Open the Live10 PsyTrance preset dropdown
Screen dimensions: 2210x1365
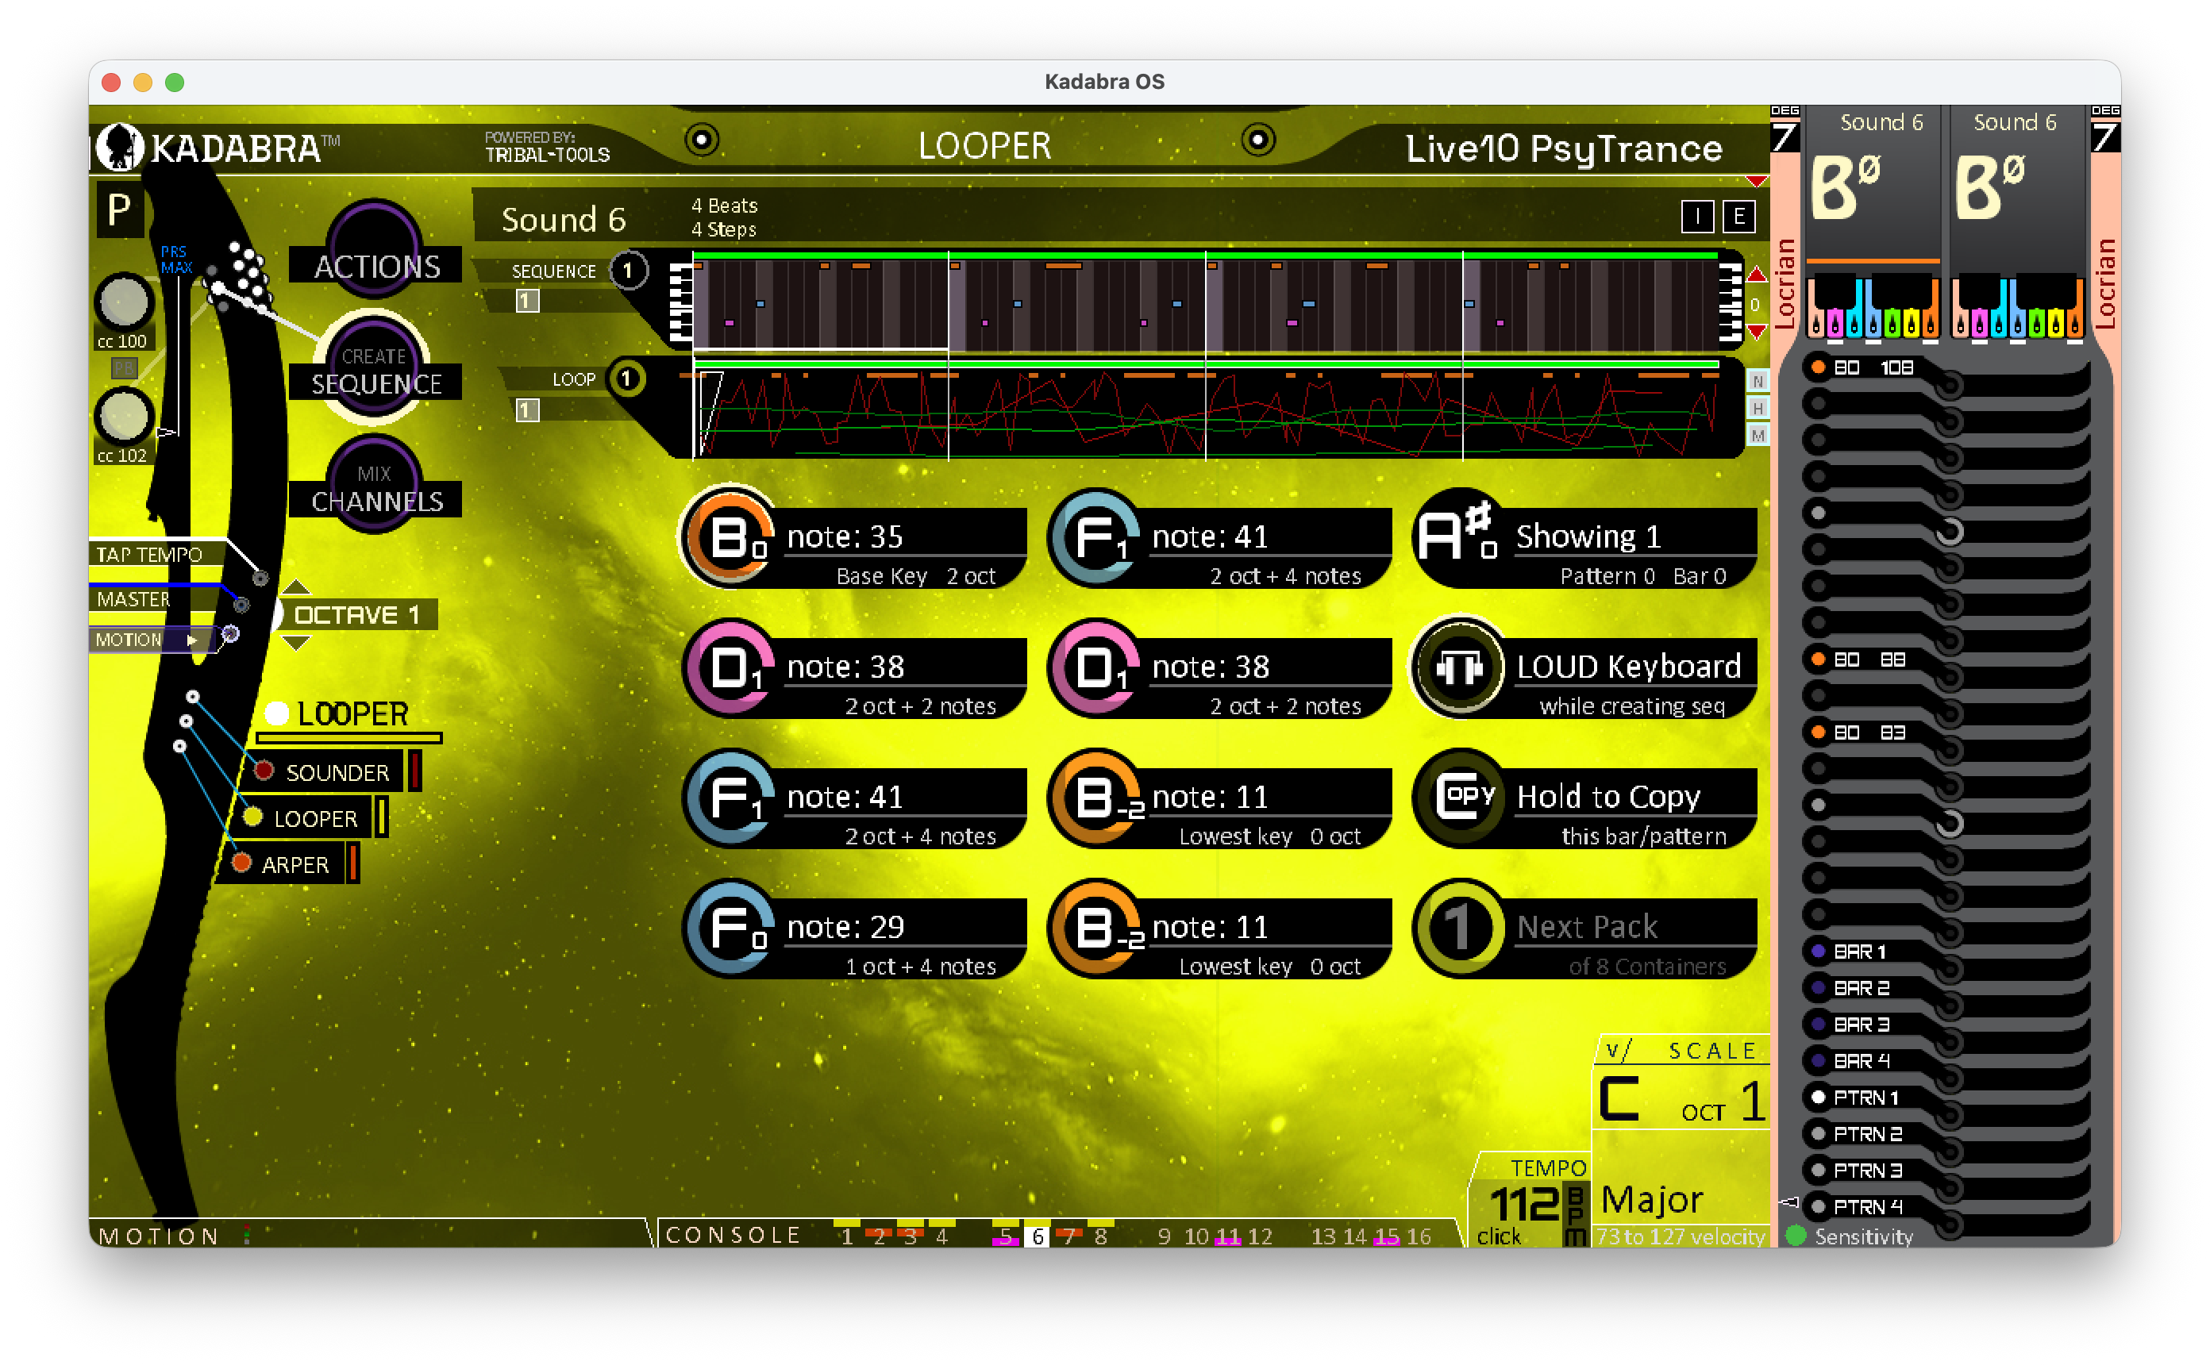[x=1756, y=182]
